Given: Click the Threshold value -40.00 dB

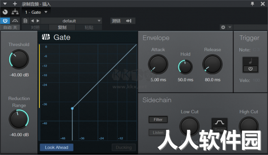Looking at the screenshot, I should click(19, 75).
